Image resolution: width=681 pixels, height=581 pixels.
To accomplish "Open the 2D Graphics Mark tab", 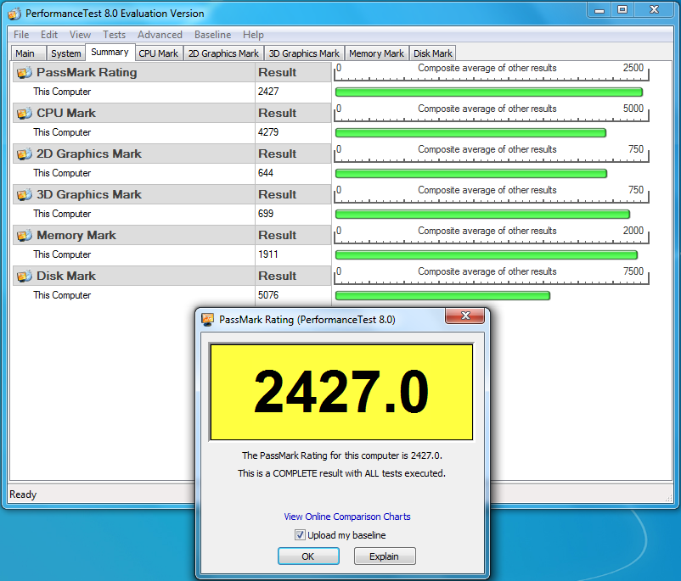I will 223,53.
